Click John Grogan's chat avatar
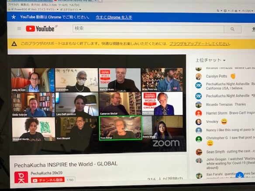The height and width of the screenshot is (191, 255). point(199,160)
